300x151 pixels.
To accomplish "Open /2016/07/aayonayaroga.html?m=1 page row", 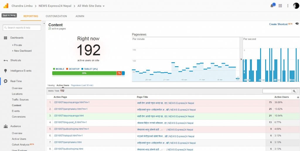I will tap(72, 102).
